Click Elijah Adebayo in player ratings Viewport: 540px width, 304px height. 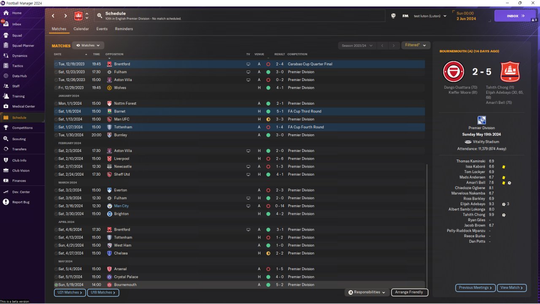pyautogui.click(x=472, y=204)
